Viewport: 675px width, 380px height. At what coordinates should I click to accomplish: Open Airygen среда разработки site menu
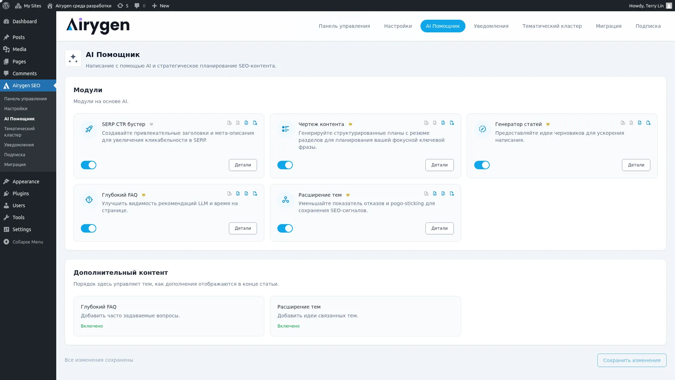pyautogui.click(x=79, y=6)
